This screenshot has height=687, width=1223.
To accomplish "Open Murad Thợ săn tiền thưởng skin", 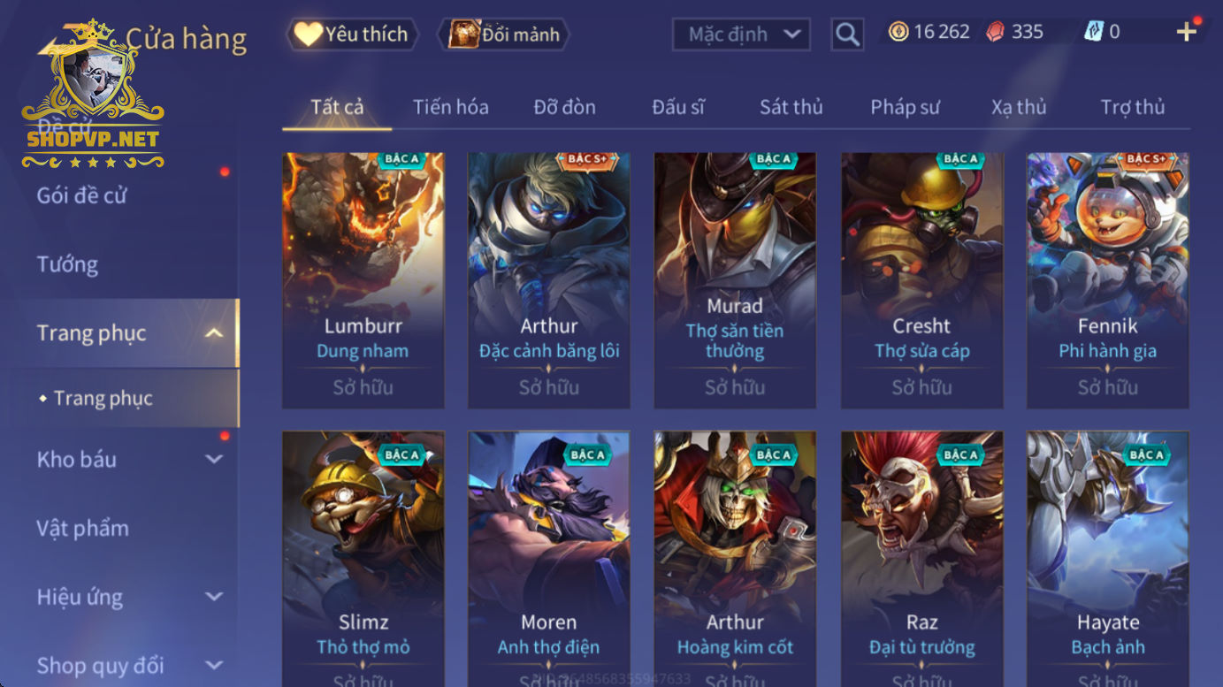I will click(735, 280).
